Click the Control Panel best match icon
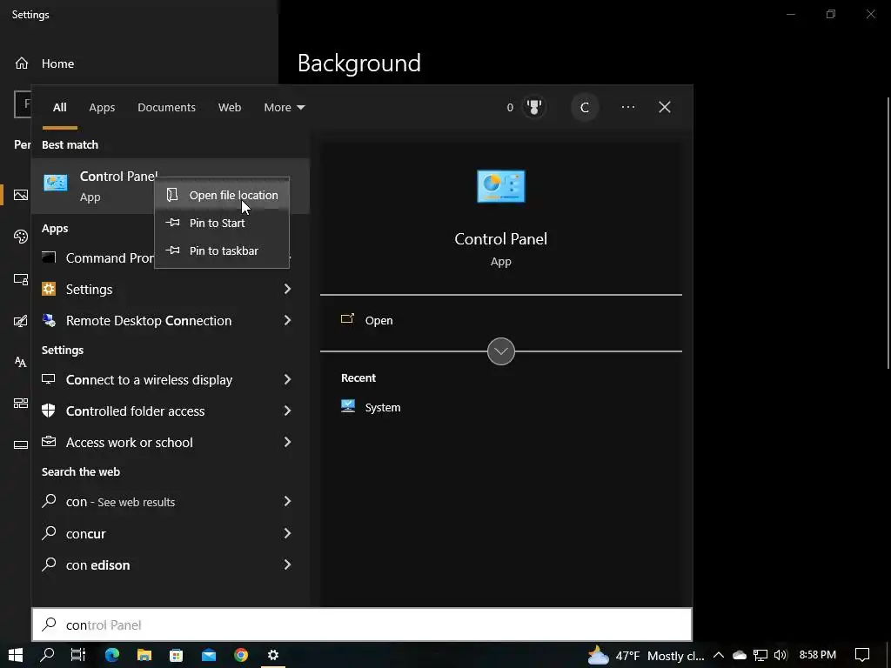 pos(56,183)
